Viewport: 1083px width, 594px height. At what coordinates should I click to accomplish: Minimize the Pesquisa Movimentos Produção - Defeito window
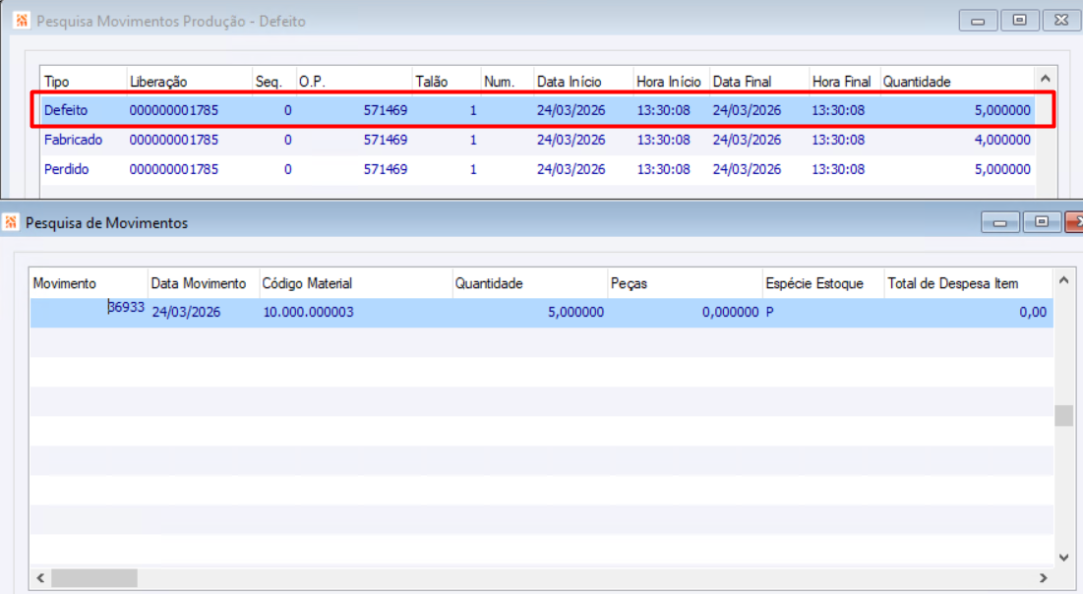click(x=978, y=21)
